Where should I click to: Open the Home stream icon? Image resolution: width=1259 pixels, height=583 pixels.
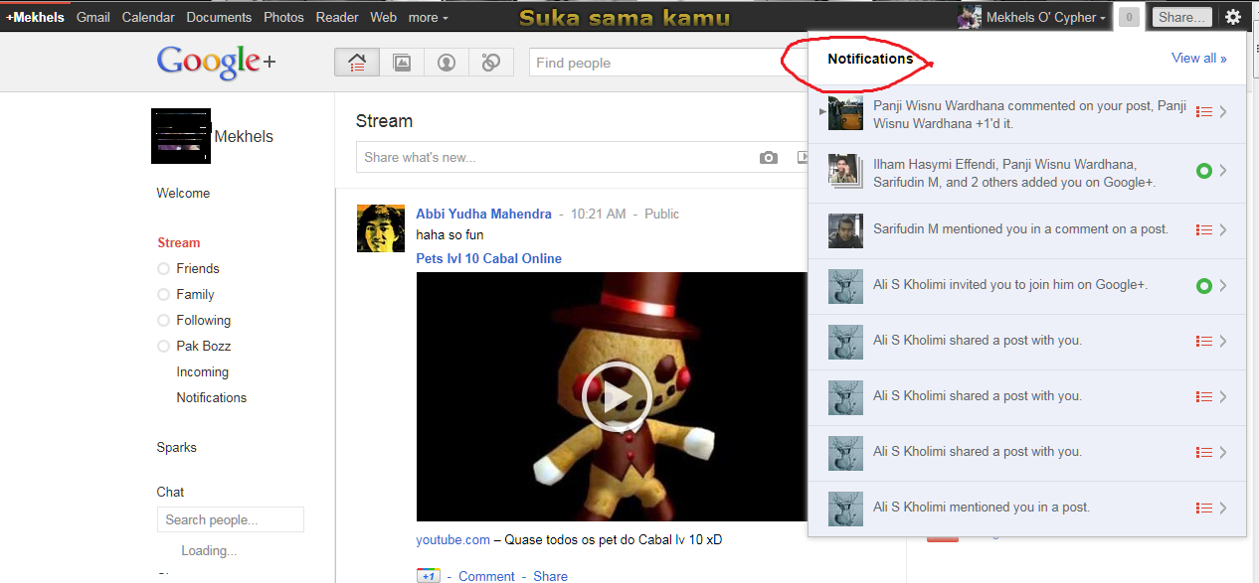point(357,63)
